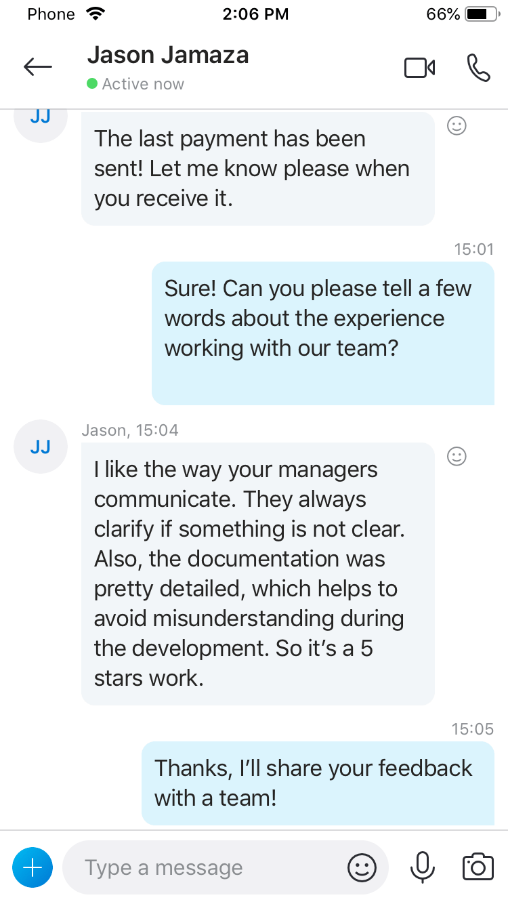
Task: Select the "Sure! Can you please tell" bubble
Action: pyautogui.click(x=323, y=333)
